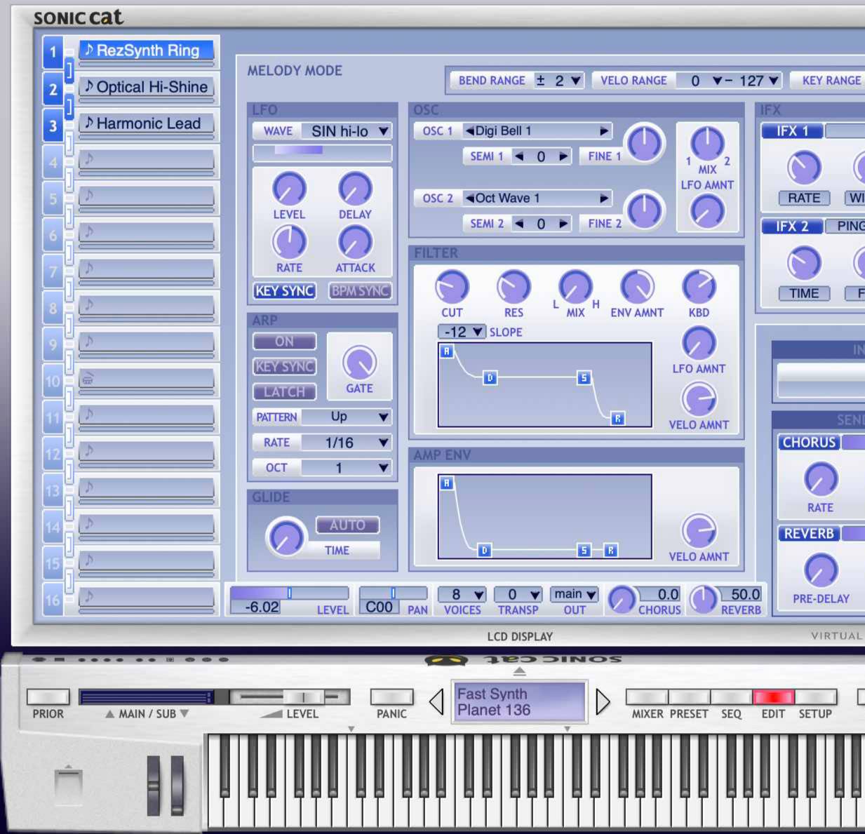Click the part LEVEL slider showing -6.02
The width and height of the screenshot is (865, 834).
click(x=289, y=593)
